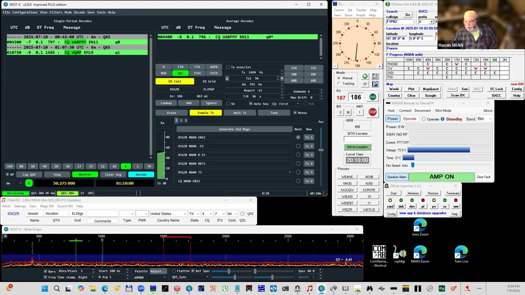Open the Palette WSMDB dropdown
Viewport: 525px width, 295px height.
151,277
